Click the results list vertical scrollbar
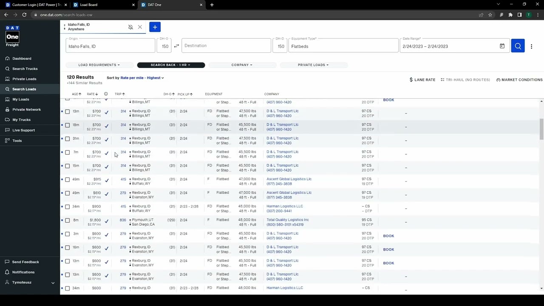The height and width of the screenshot is (306, 544). coord(541,129)
